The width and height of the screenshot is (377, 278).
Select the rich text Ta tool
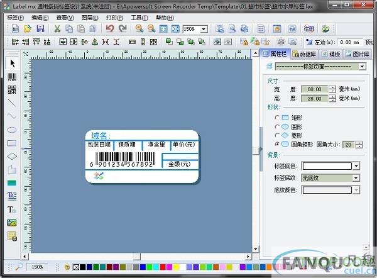click(12, 196)
